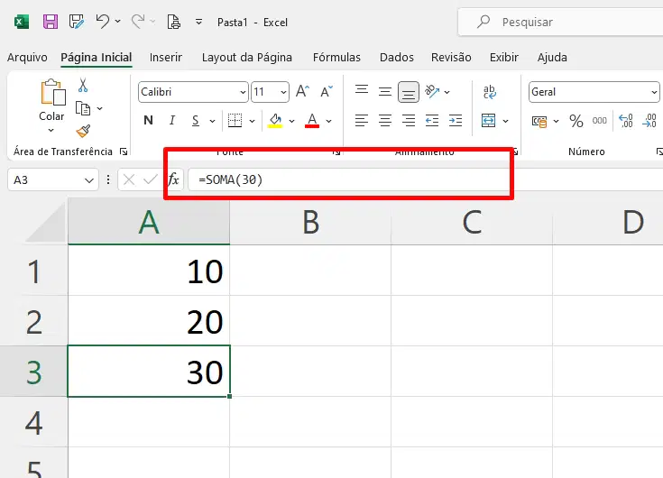
Task: Increase the indent
Action: 456,121
